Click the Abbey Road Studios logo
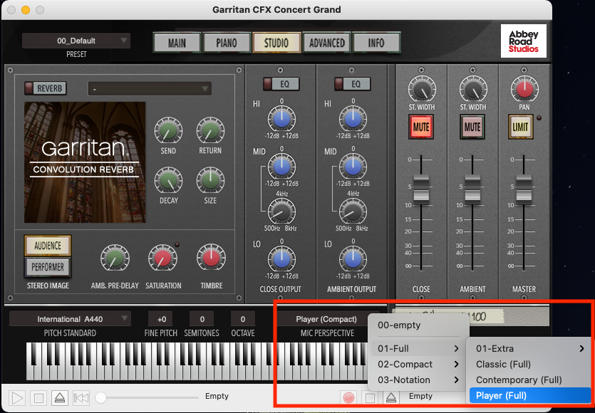 524,41
